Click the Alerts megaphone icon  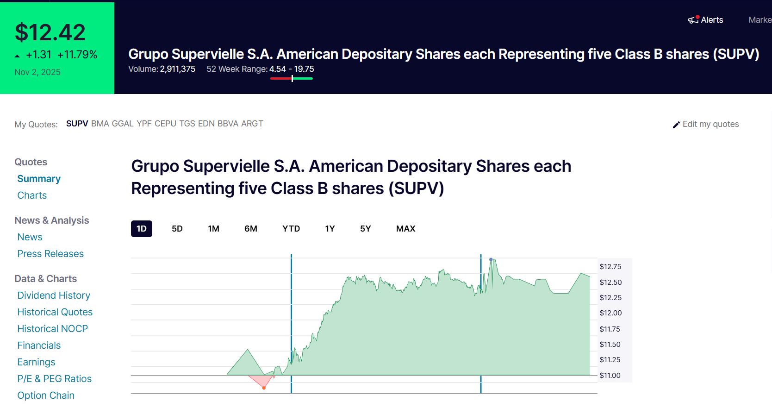(x=693, y=20)
